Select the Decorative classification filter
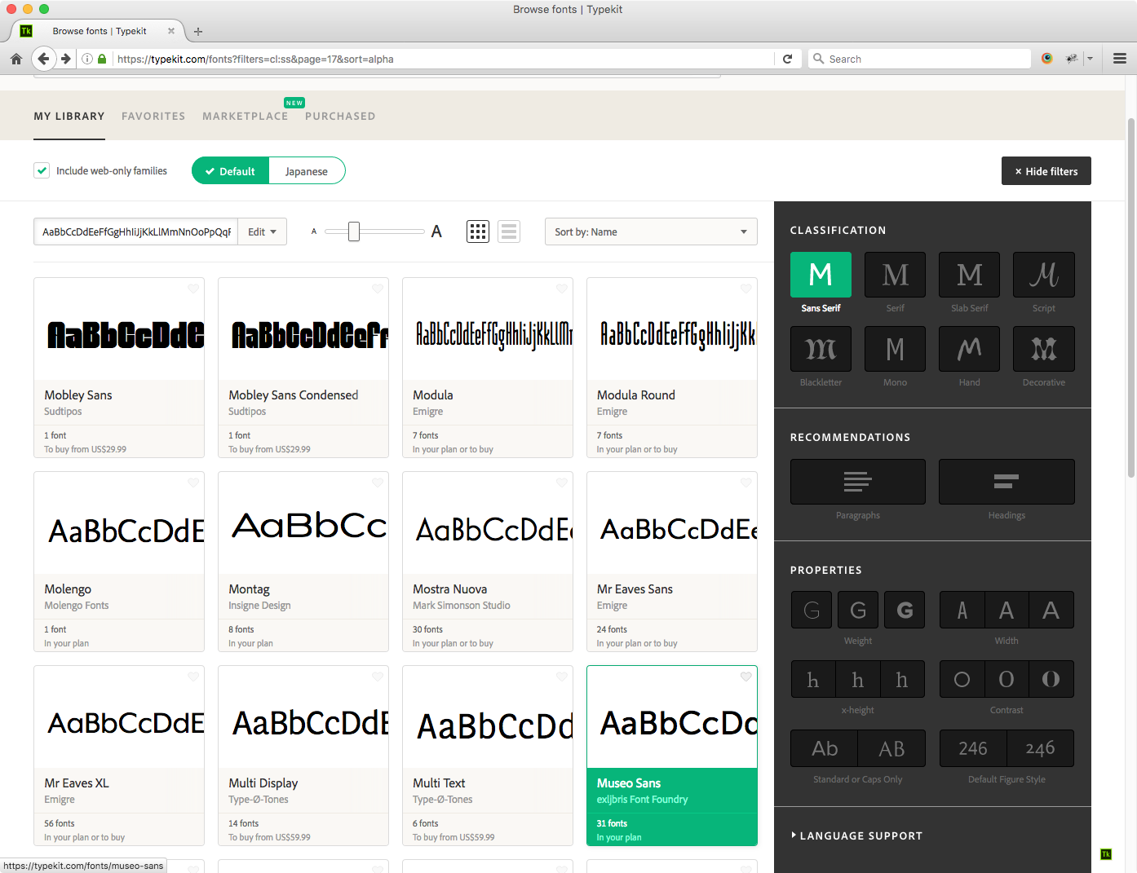 tap(1043, 349)
